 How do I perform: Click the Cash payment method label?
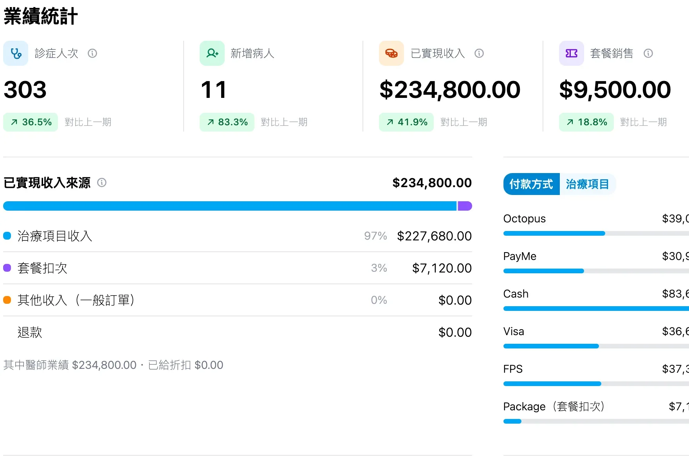[516, 294]
